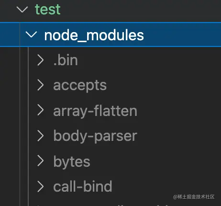Expand the call-bind folder chevron
This screenshot has width=221, height=206.
click(41, 186)
